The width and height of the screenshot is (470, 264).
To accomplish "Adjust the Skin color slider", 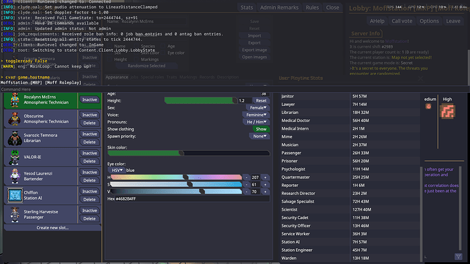I will pyautogui.click(x=189, y=153).
